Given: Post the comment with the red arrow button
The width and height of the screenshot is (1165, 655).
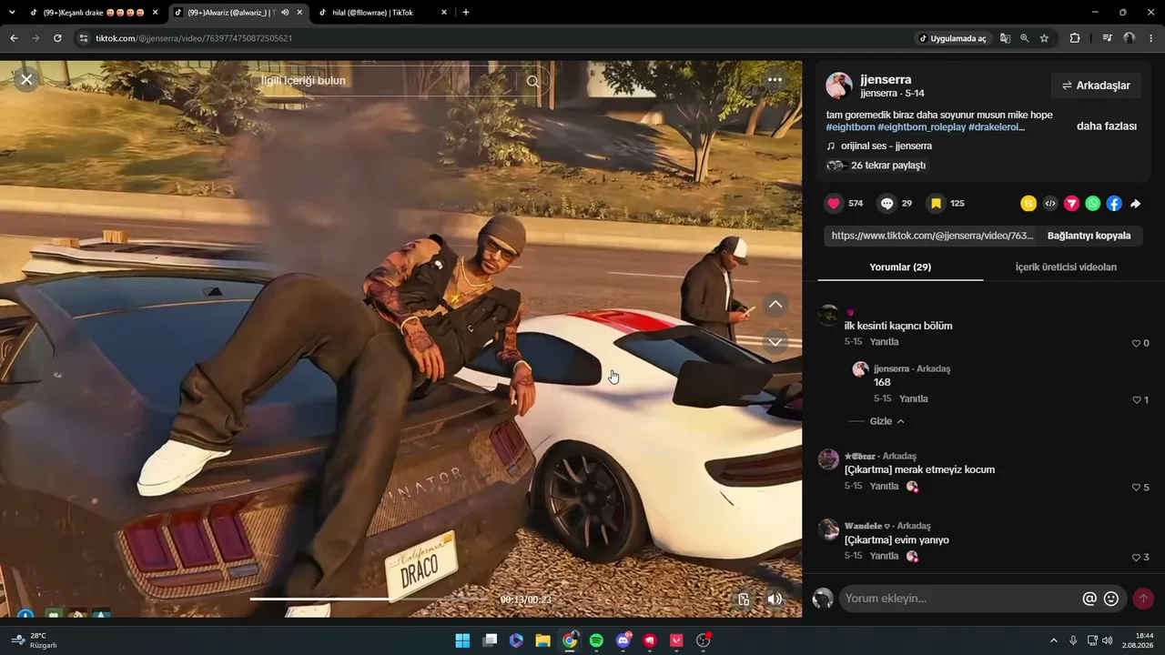Looking at the screenshot, I should (x=1143, y=599).
